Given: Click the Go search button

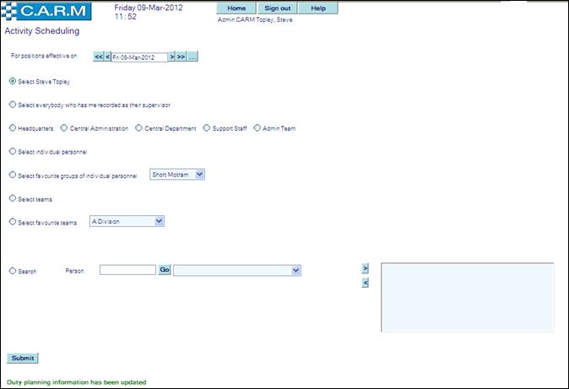Looking at the screenshot, I should pyautogui.click(x=165, y=270).
